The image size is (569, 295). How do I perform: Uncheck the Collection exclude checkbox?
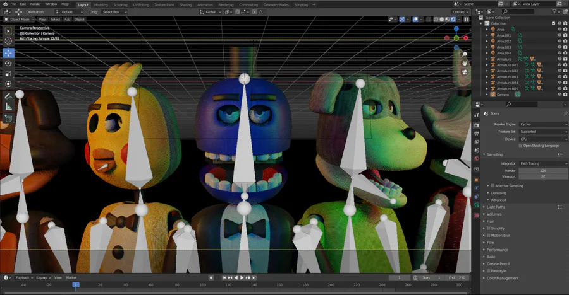(553, 23)
